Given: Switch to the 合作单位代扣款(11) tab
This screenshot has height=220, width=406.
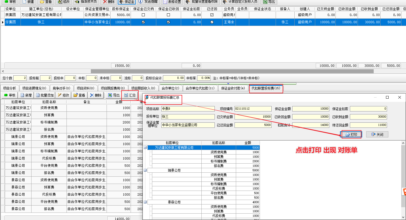Looking at the screenshot, I should 200,88.
